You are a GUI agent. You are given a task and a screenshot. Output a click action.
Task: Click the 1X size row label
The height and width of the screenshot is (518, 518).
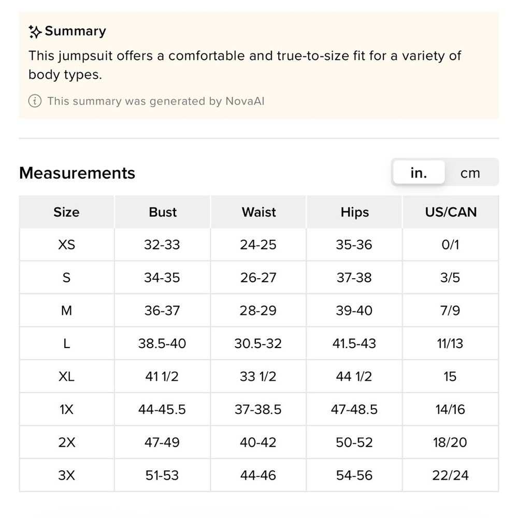tap(66, 409)
